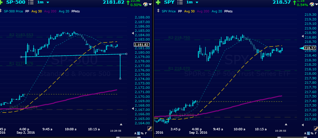Image resolution: width=318 pixels, height=138 pixels.
Task: Toggle the Avg 20 legend in the SPY chart
Action: pyautogui.click(x=217, y=11)
